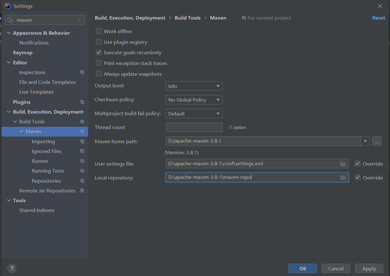390x276 pixels.
Task: Click the project-level icon beside Repositories
Action: point(82,181)
